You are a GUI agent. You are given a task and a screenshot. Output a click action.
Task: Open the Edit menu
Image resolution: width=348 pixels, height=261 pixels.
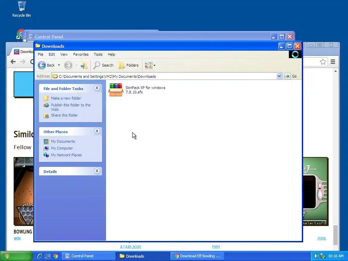[x=52, y=54]
